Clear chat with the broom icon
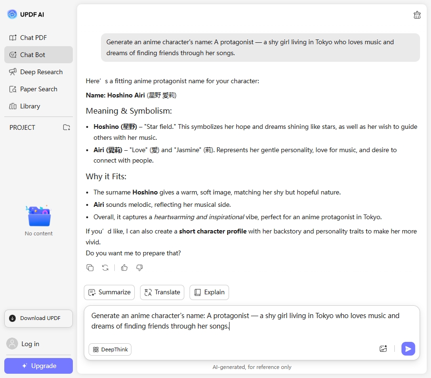The width and height of the screenshot is (431, 378). 417,15
